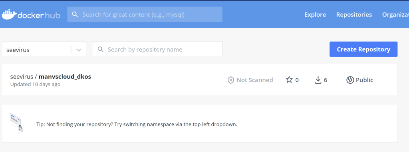409x152 pixels.
Task: Click the locked card tip illustration
Action: click(x=16, y=124)
